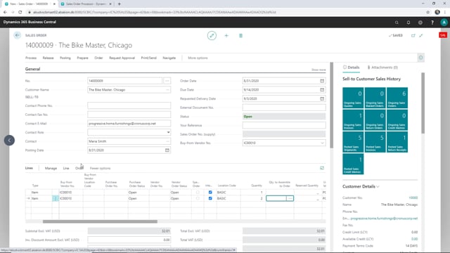
Task: Click the FactBox pane vertical scrollbar
Action: 423,103
